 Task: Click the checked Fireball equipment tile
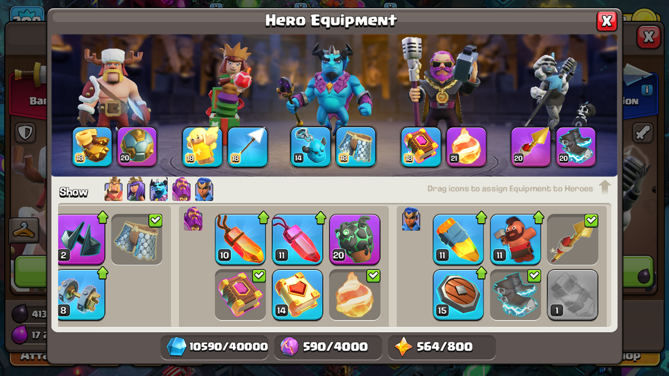pyautogui.click(x=355, y=295)
